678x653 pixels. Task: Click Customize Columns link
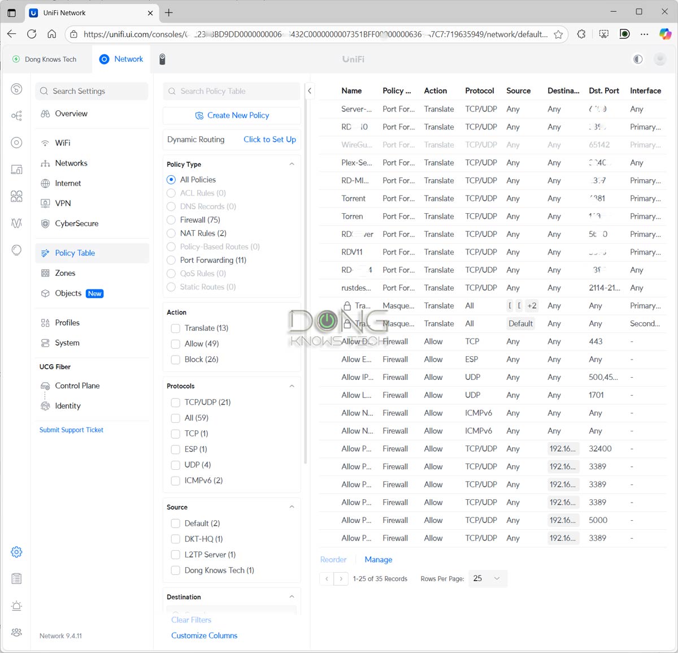point(204,635)
